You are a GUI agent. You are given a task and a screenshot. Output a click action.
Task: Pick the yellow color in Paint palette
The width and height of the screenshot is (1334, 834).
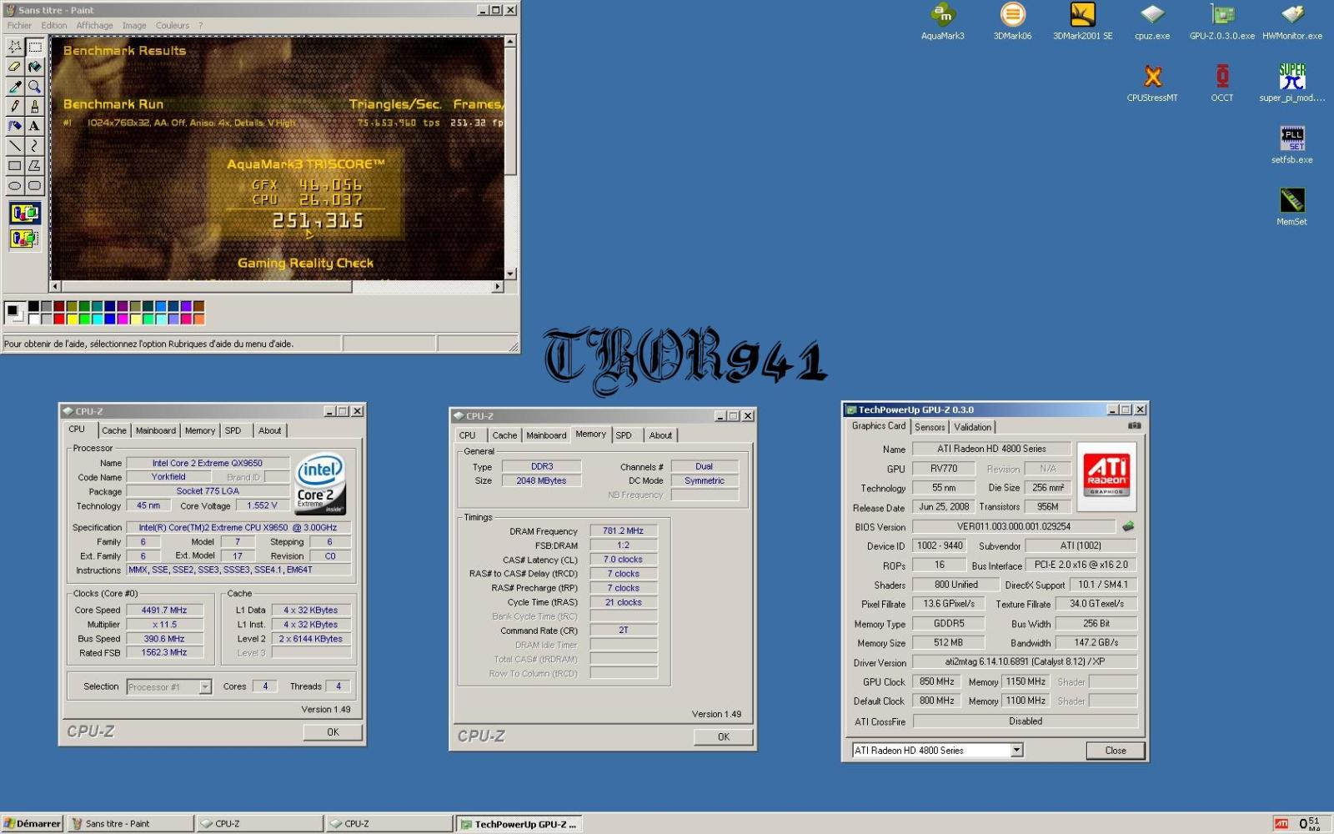pyautogui.click(x=72, y=319)
